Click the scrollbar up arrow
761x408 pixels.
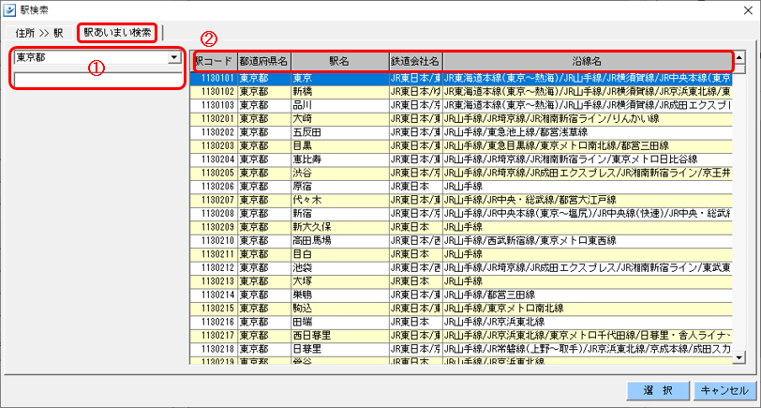coord(739,57)
